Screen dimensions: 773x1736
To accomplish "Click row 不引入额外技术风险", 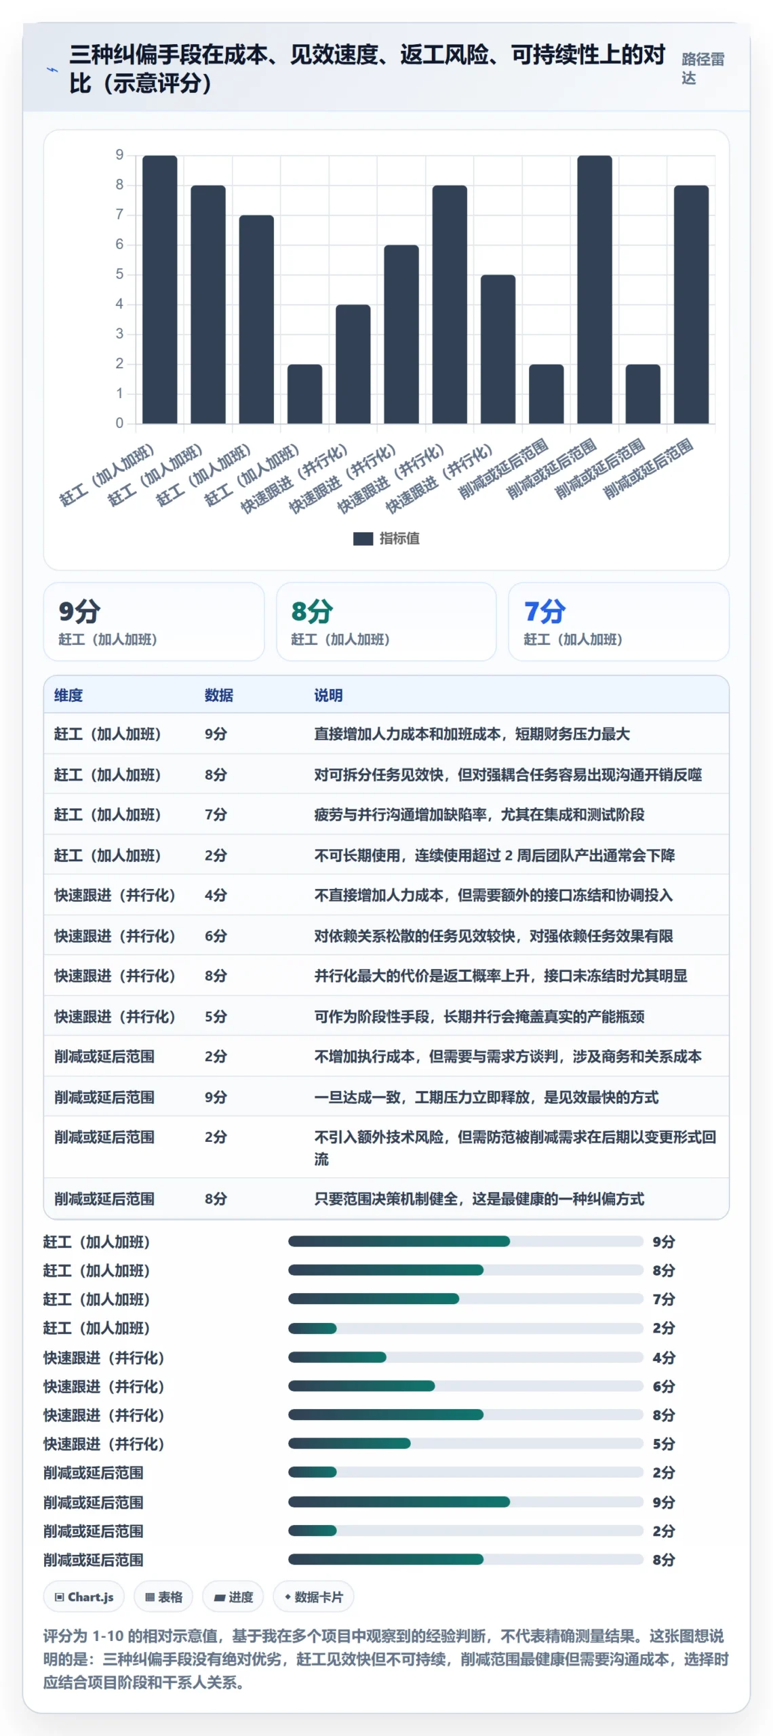I will click(x=386, y=1147).
